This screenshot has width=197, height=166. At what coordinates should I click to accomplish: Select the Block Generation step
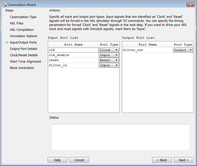pyautogui.click(x=22, y=68)
